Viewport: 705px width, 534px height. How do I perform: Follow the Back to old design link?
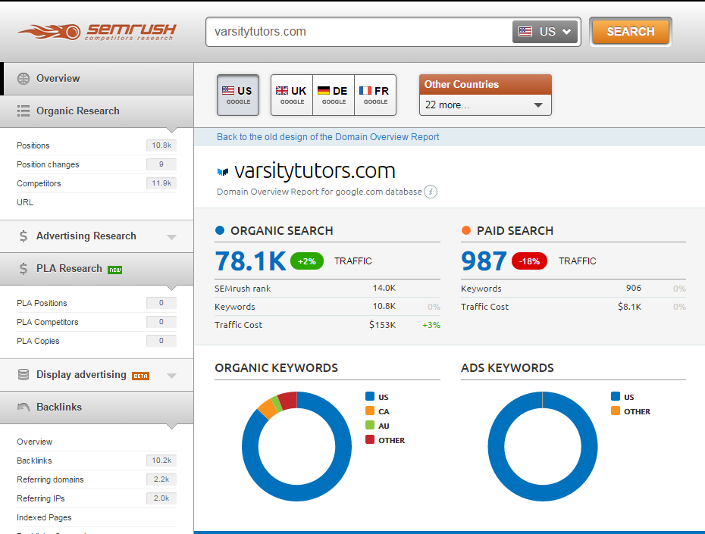click(x=327, y=137)
